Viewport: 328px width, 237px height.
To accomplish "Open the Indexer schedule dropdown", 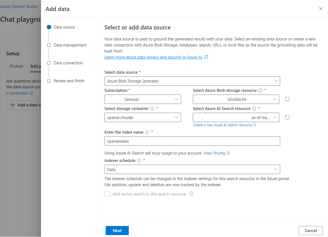I will pos(192,169).
